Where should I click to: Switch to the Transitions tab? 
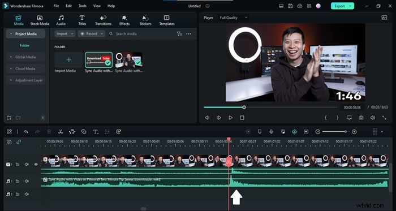point(103,20)
